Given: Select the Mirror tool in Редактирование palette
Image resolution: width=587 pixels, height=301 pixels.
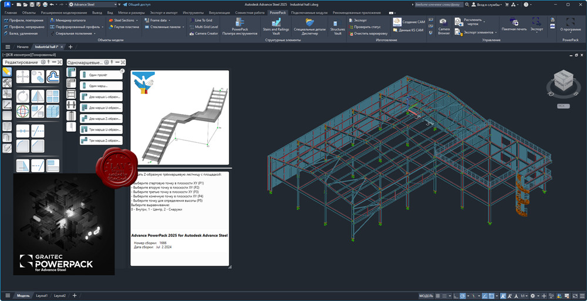Looking at the screenshot, I should [38, 96].
